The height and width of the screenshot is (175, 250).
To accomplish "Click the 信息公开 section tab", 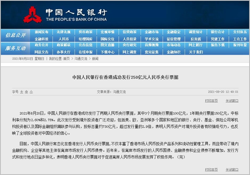I will click(x=15, y=35).
